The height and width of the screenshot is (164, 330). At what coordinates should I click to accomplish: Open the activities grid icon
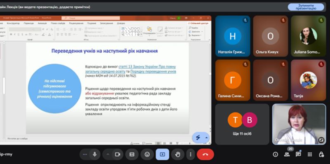310,155
